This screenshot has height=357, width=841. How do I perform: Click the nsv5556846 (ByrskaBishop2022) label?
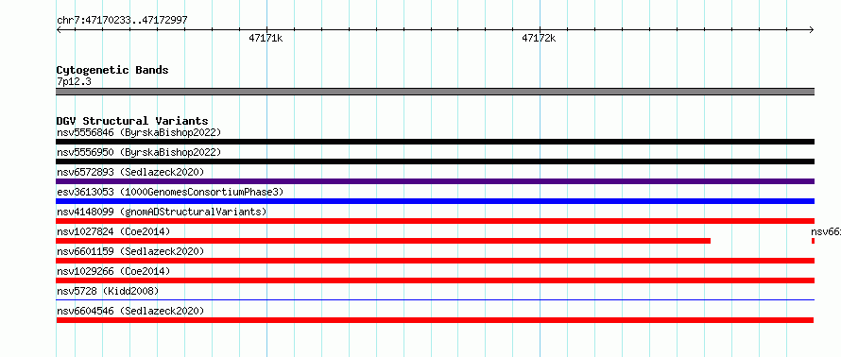[x=139, y=132]
